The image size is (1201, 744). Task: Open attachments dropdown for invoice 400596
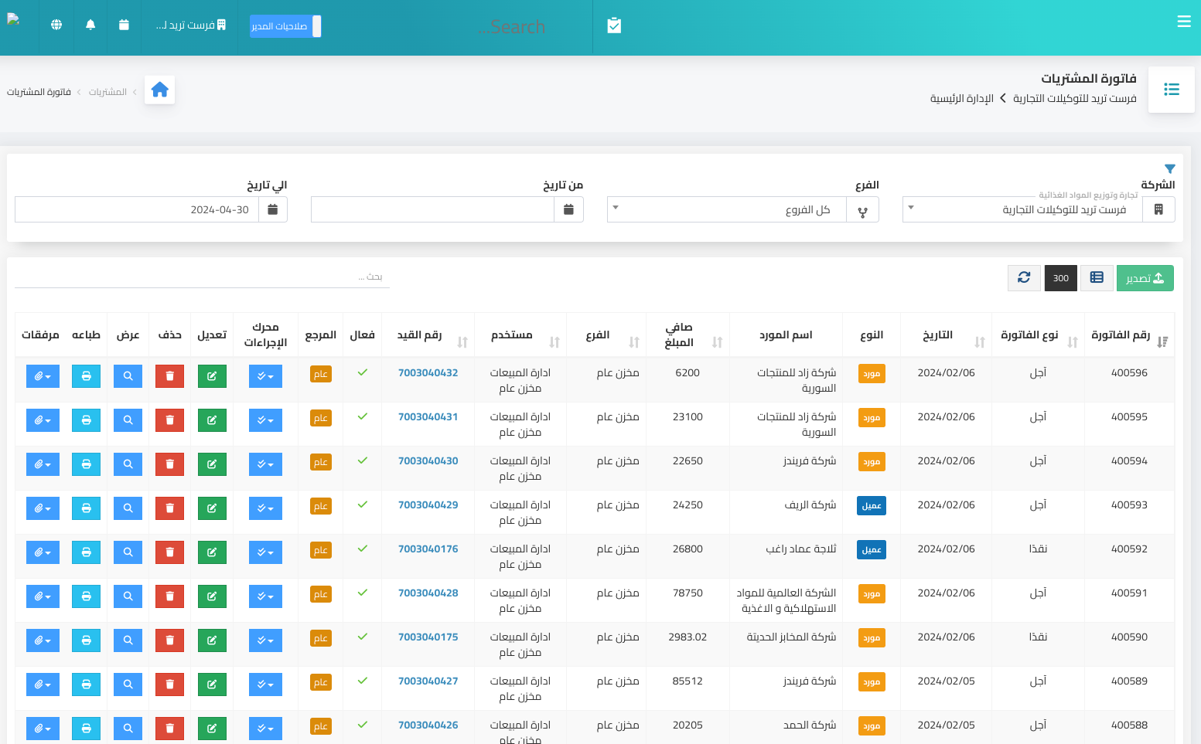(43, 376)
